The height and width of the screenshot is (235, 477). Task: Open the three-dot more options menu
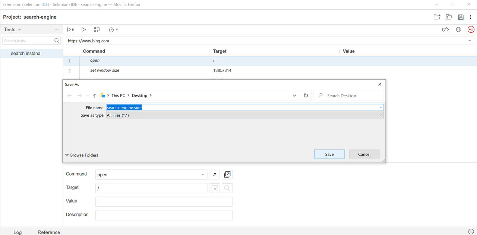tap(471, 17)
